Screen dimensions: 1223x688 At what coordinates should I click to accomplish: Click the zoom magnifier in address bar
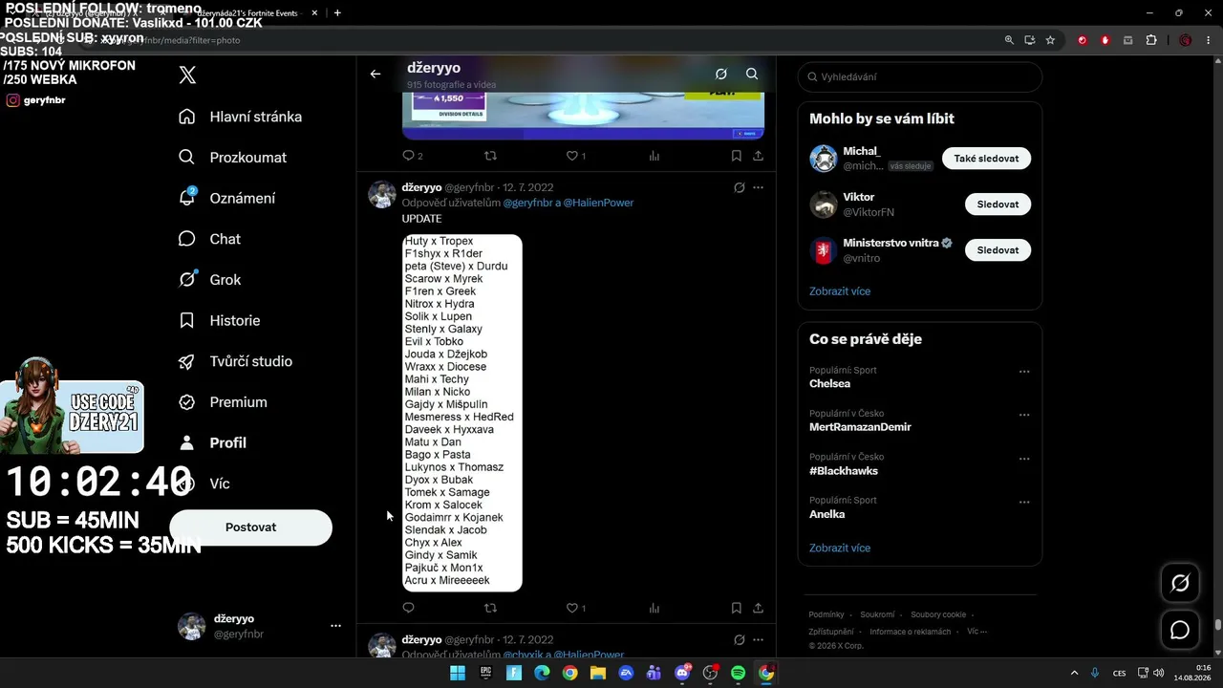click(x=1009, y=40)
